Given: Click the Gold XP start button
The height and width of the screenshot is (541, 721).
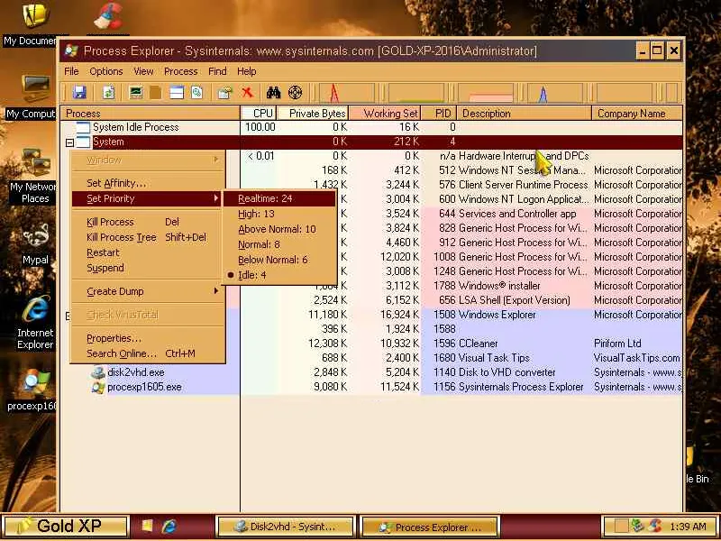Looking at the screenshot, I should tap(66, 526).
